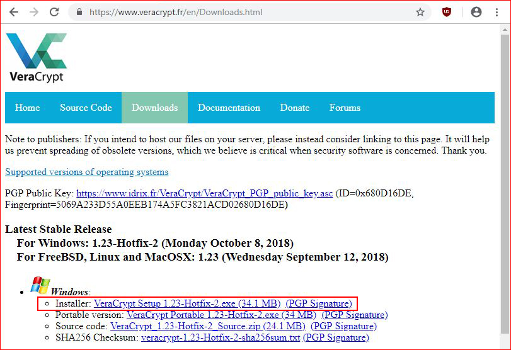Open the VeraCrypt PGP public key link
511x350 pixels.
pos(204,193)
